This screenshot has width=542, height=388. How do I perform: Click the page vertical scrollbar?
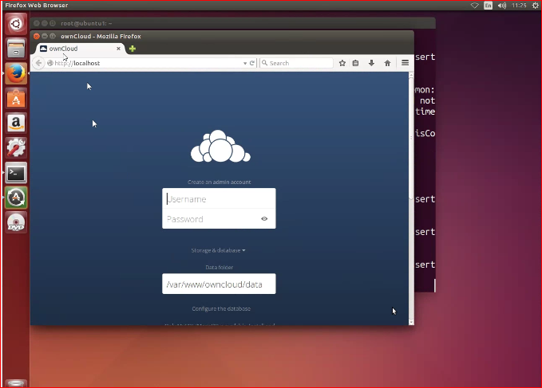click(411, 138)
